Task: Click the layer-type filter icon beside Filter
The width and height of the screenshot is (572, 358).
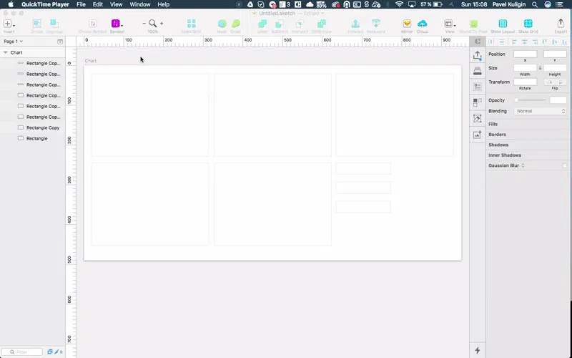Action: [x=49, y=352]
